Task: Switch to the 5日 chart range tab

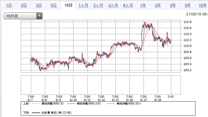Action: [54, 5]
